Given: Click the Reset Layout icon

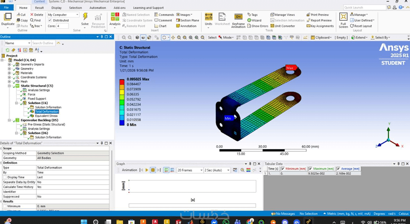Looking at the screenshot, I should pyautogui.click(x=352, y=26).
